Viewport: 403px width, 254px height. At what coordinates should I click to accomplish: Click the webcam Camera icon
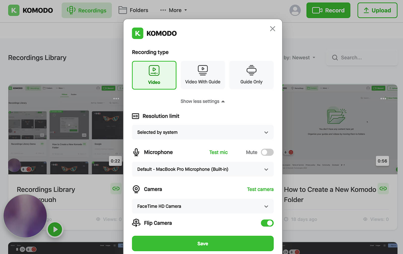coord(136,189)
